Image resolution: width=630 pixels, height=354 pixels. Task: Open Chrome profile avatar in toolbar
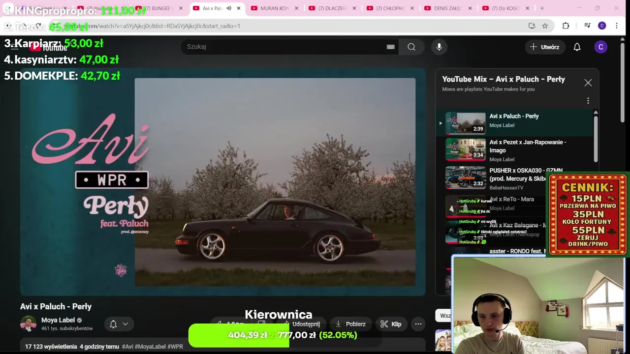coord(602,26)
